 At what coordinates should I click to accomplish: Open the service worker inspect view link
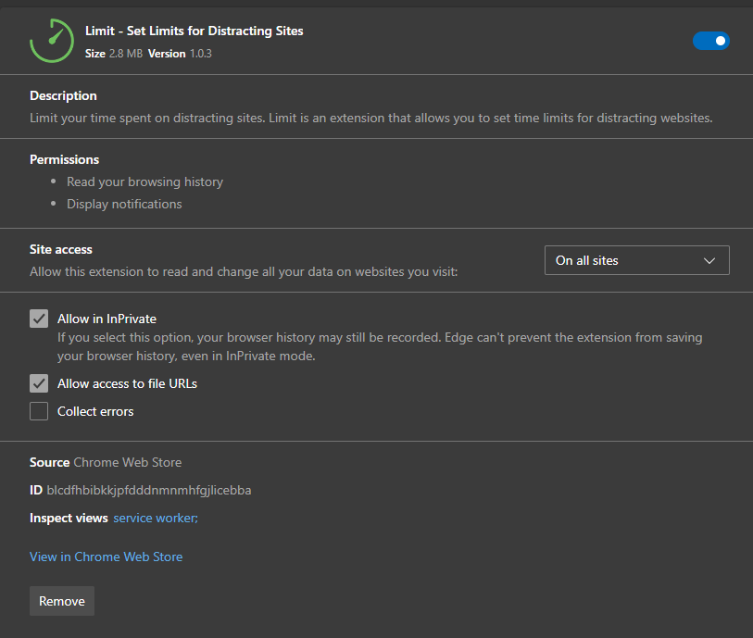(155, 518)
